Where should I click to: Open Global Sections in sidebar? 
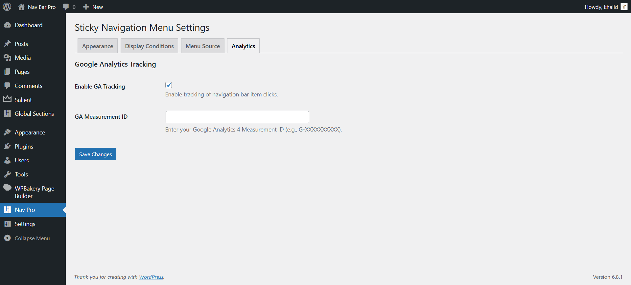pyautogui.click(x=33, y=114)
